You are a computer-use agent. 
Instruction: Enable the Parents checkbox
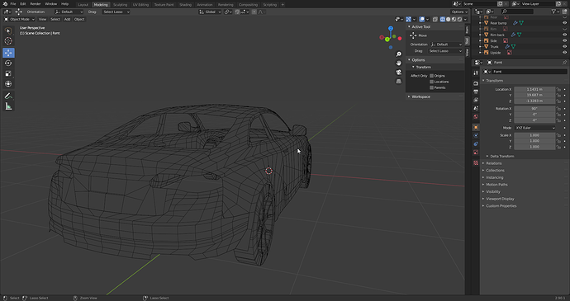tap(431, 87)
